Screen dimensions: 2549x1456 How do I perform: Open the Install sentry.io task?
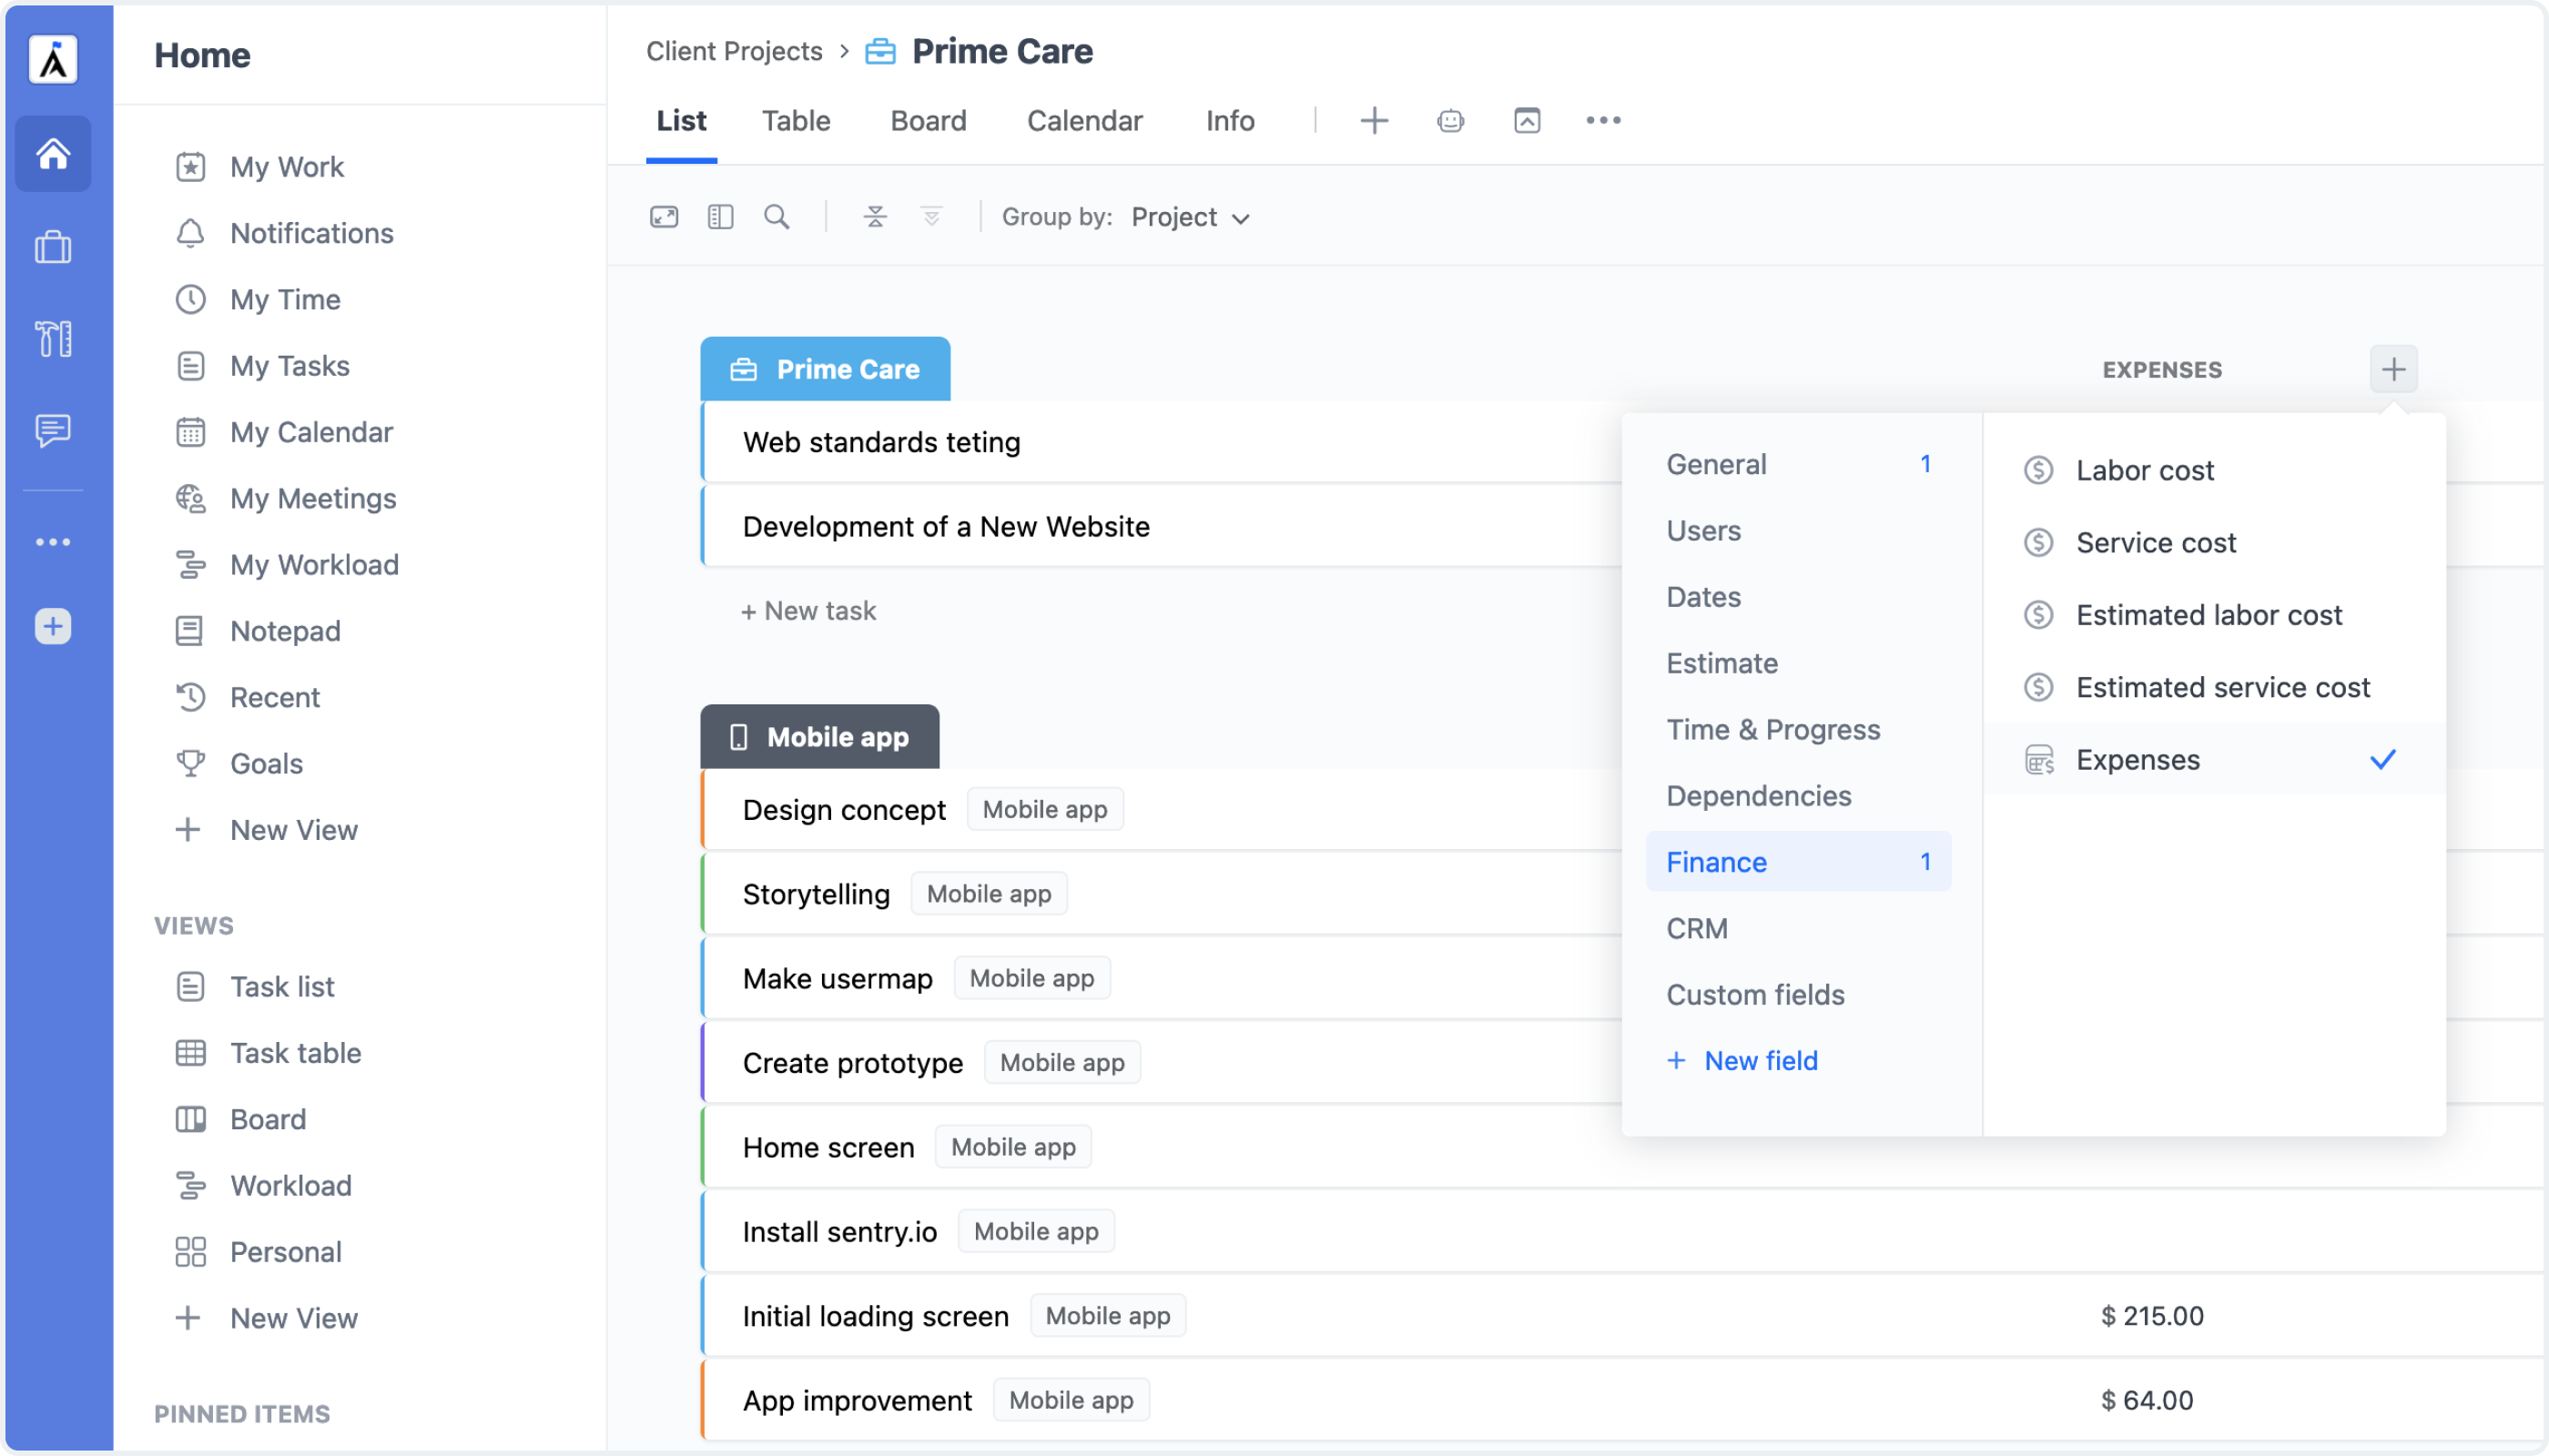[839, 1232]
